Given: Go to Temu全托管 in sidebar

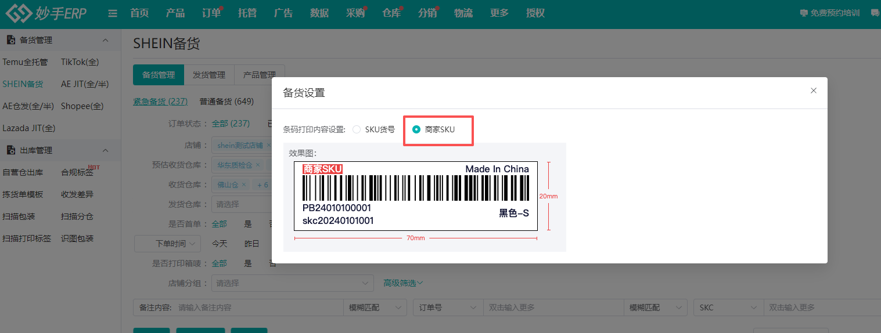Looking at the screenshot, I should [x=25, y=62].
